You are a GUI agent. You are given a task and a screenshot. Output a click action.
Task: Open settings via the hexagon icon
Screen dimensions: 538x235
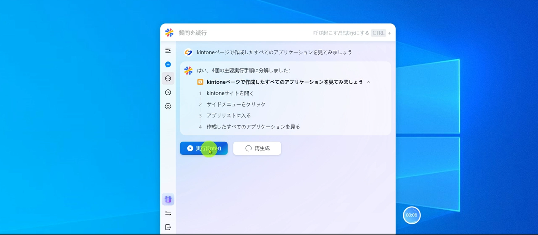pyautogui.click(x=168, y=106)
